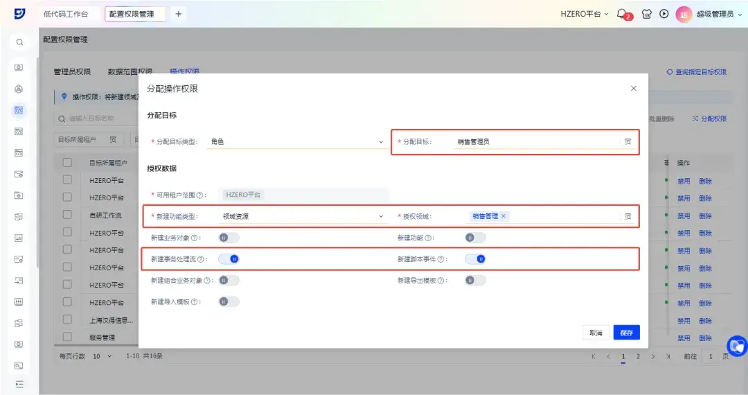Click the target name search field
The height and width of the screenshot is (395, 748).
[x=96, y=119]
